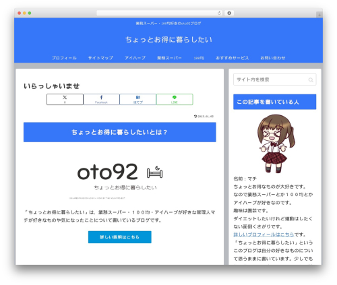Follow the 詳しいプロフィールはこちら link
This screenshot has width=337, height=285.
pos(264,234)
